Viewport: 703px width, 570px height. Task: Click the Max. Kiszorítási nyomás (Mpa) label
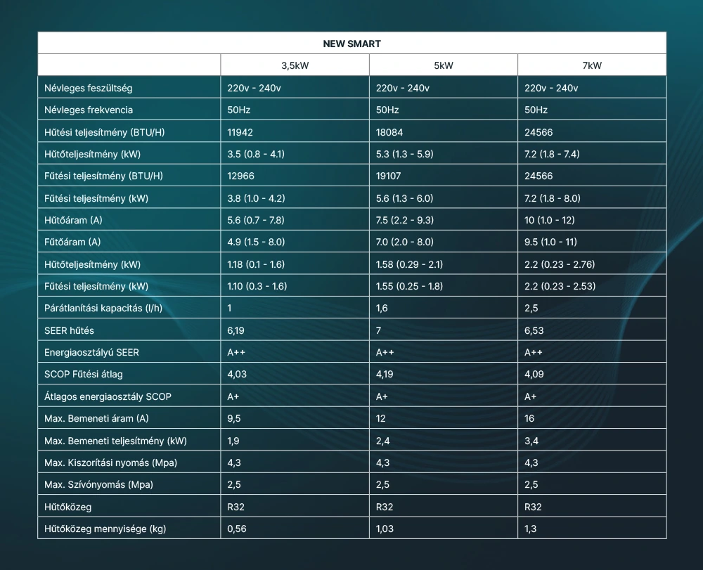pos(110,462)
